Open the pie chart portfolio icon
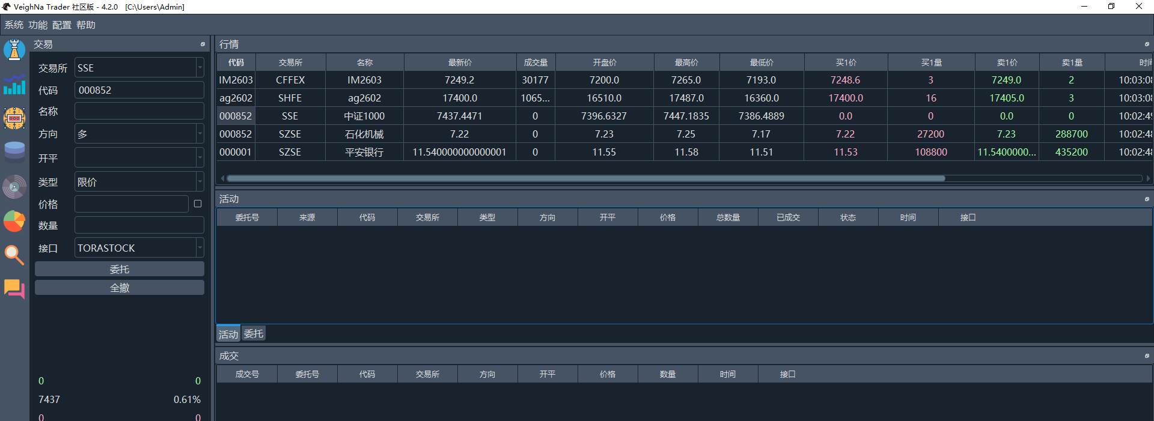This screenshot has width=1154, height=421. tap(14, 221)
